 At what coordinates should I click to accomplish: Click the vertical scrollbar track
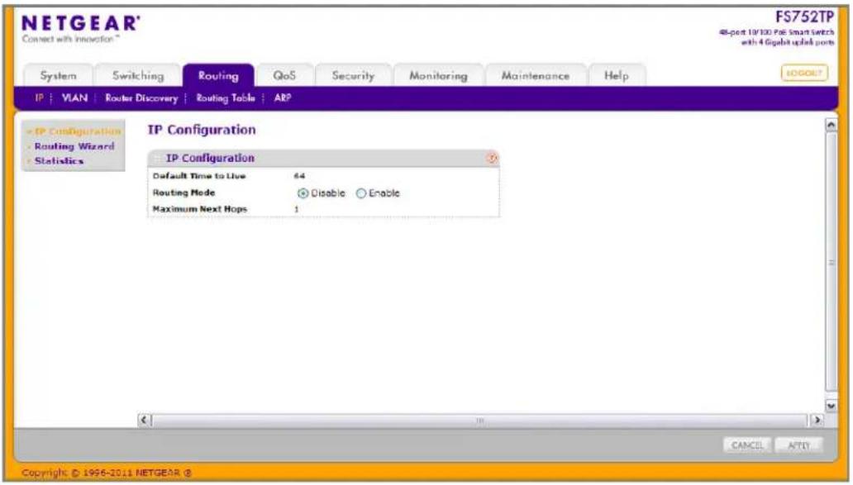[831, 264]
